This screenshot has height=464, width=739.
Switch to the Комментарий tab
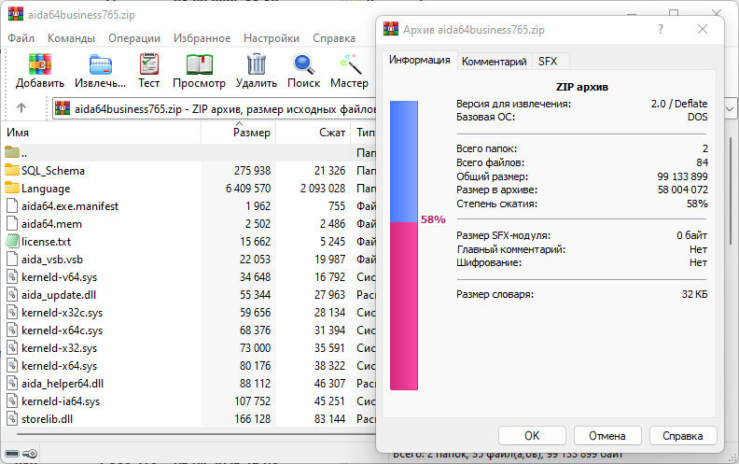click(x=494, y=62)
